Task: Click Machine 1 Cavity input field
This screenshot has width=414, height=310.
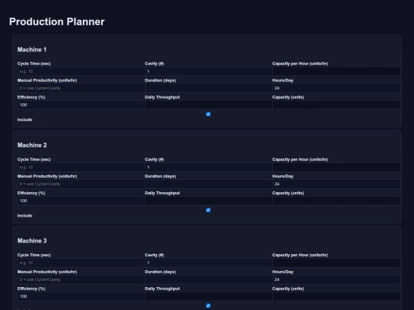Action: click(209, 71)
